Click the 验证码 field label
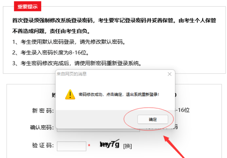The width and height of the screenshot is (227, 158). coord(43,145)
